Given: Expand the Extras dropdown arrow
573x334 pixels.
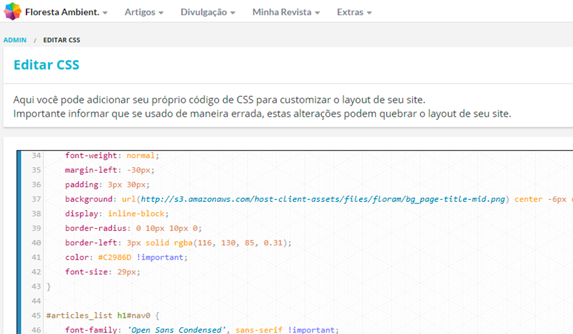Looking at the screenshot, I should (369, 13).
